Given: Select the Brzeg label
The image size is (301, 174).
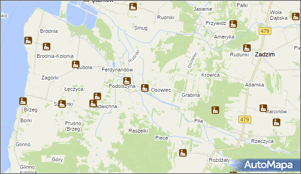Looking at the screenshot, I should click(x=31, y=110).
